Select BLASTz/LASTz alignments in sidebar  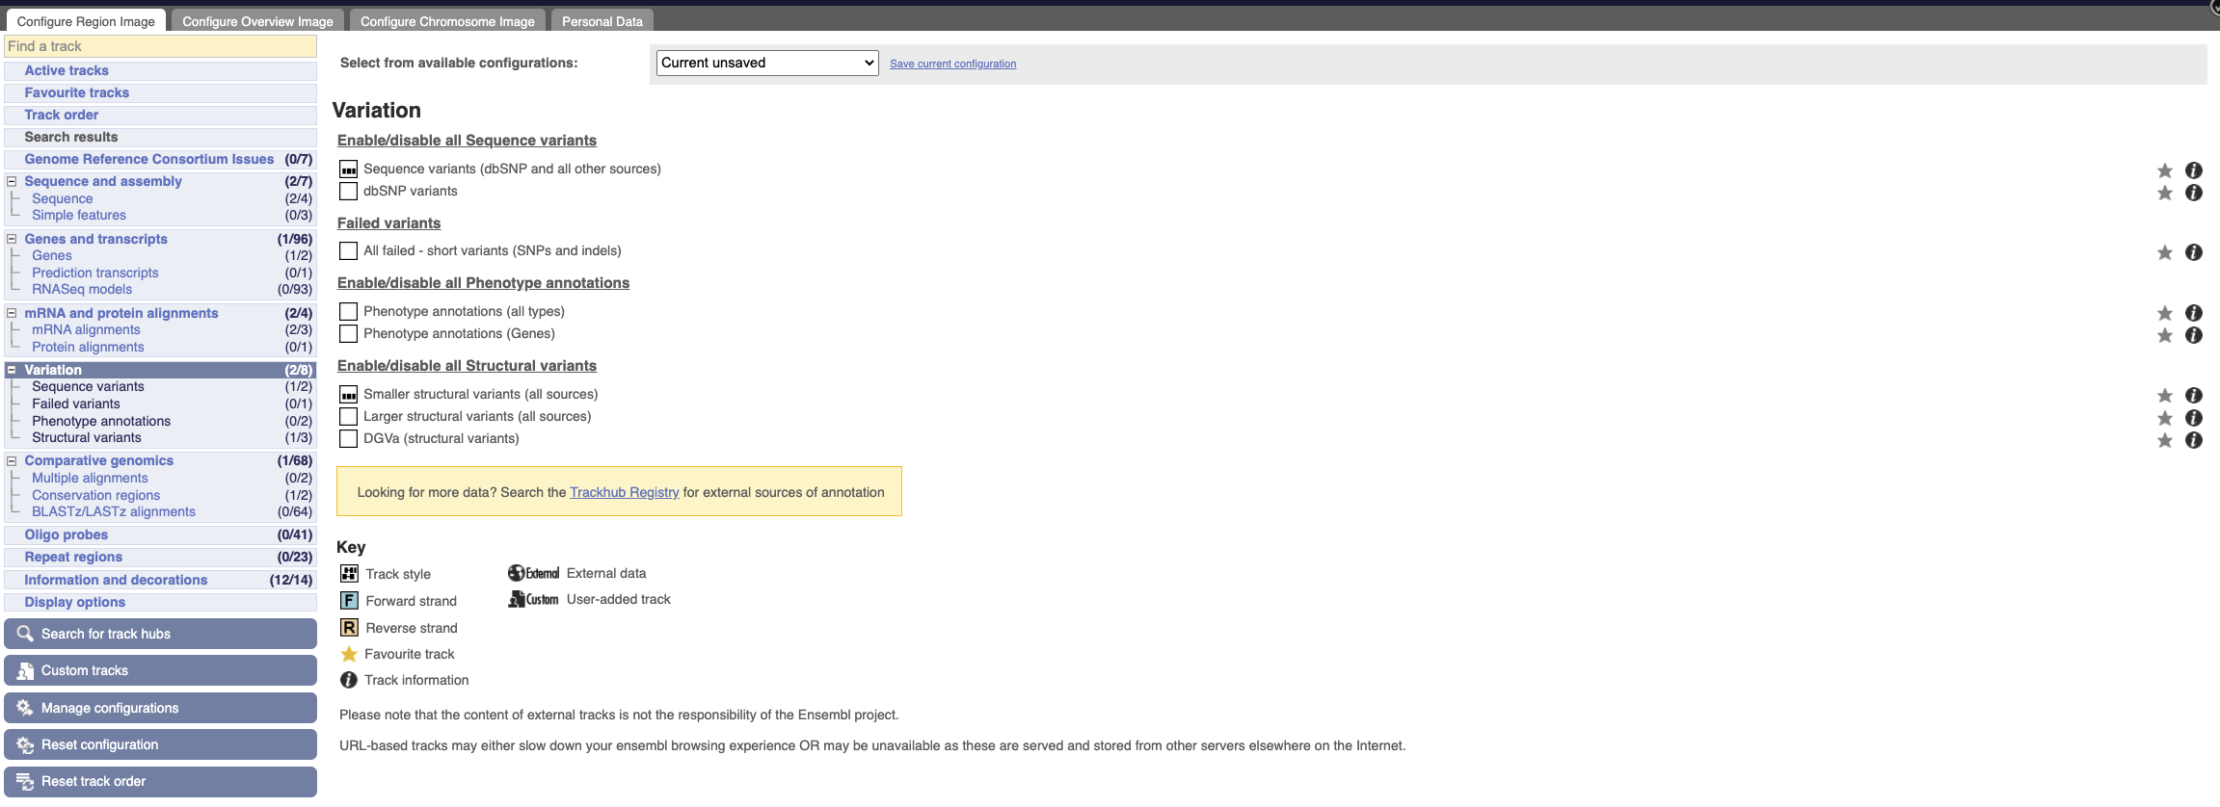coord(114,511)
